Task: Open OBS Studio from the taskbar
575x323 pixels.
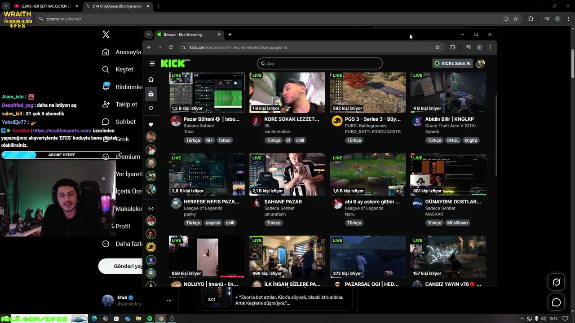Action: tap(172, 319)
